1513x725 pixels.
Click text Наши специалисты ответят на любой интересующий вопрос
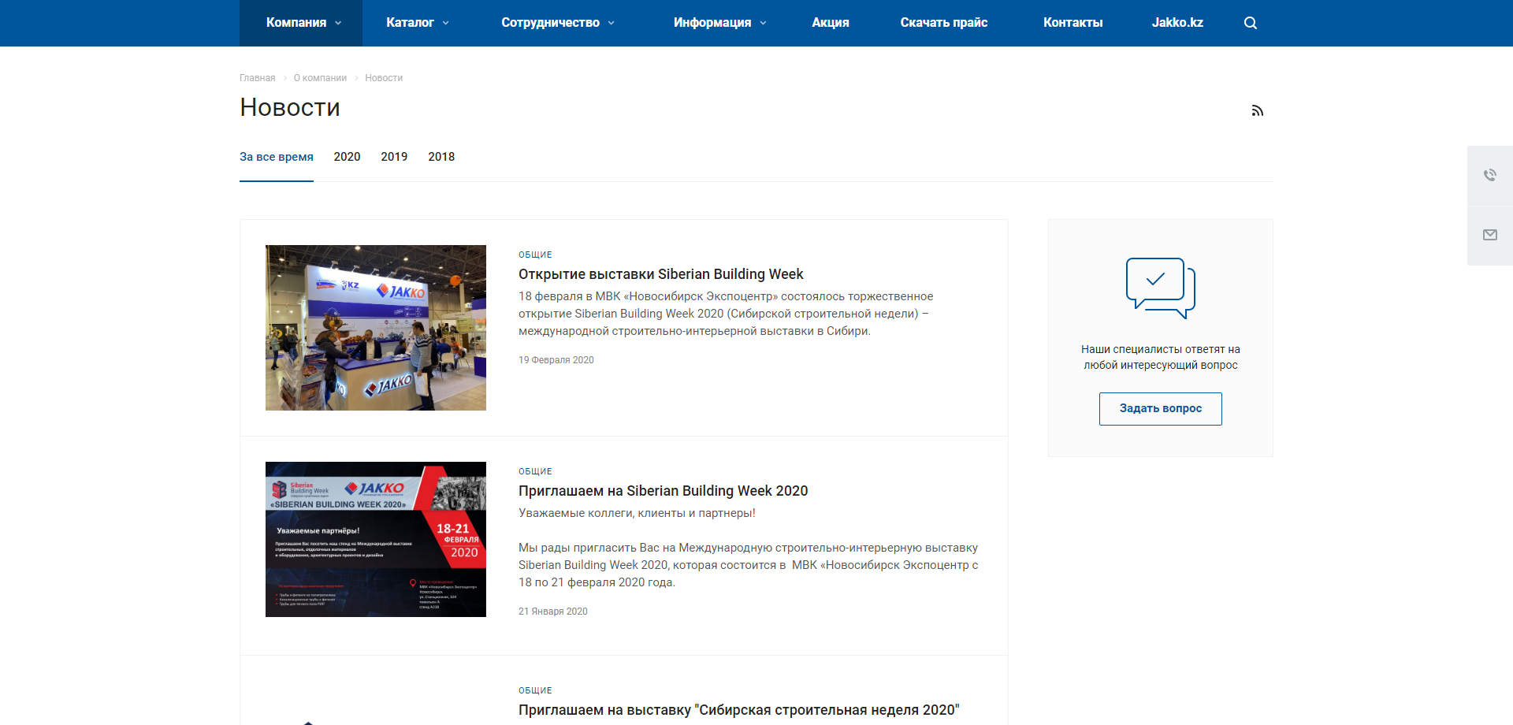[x=1161, y=357]
